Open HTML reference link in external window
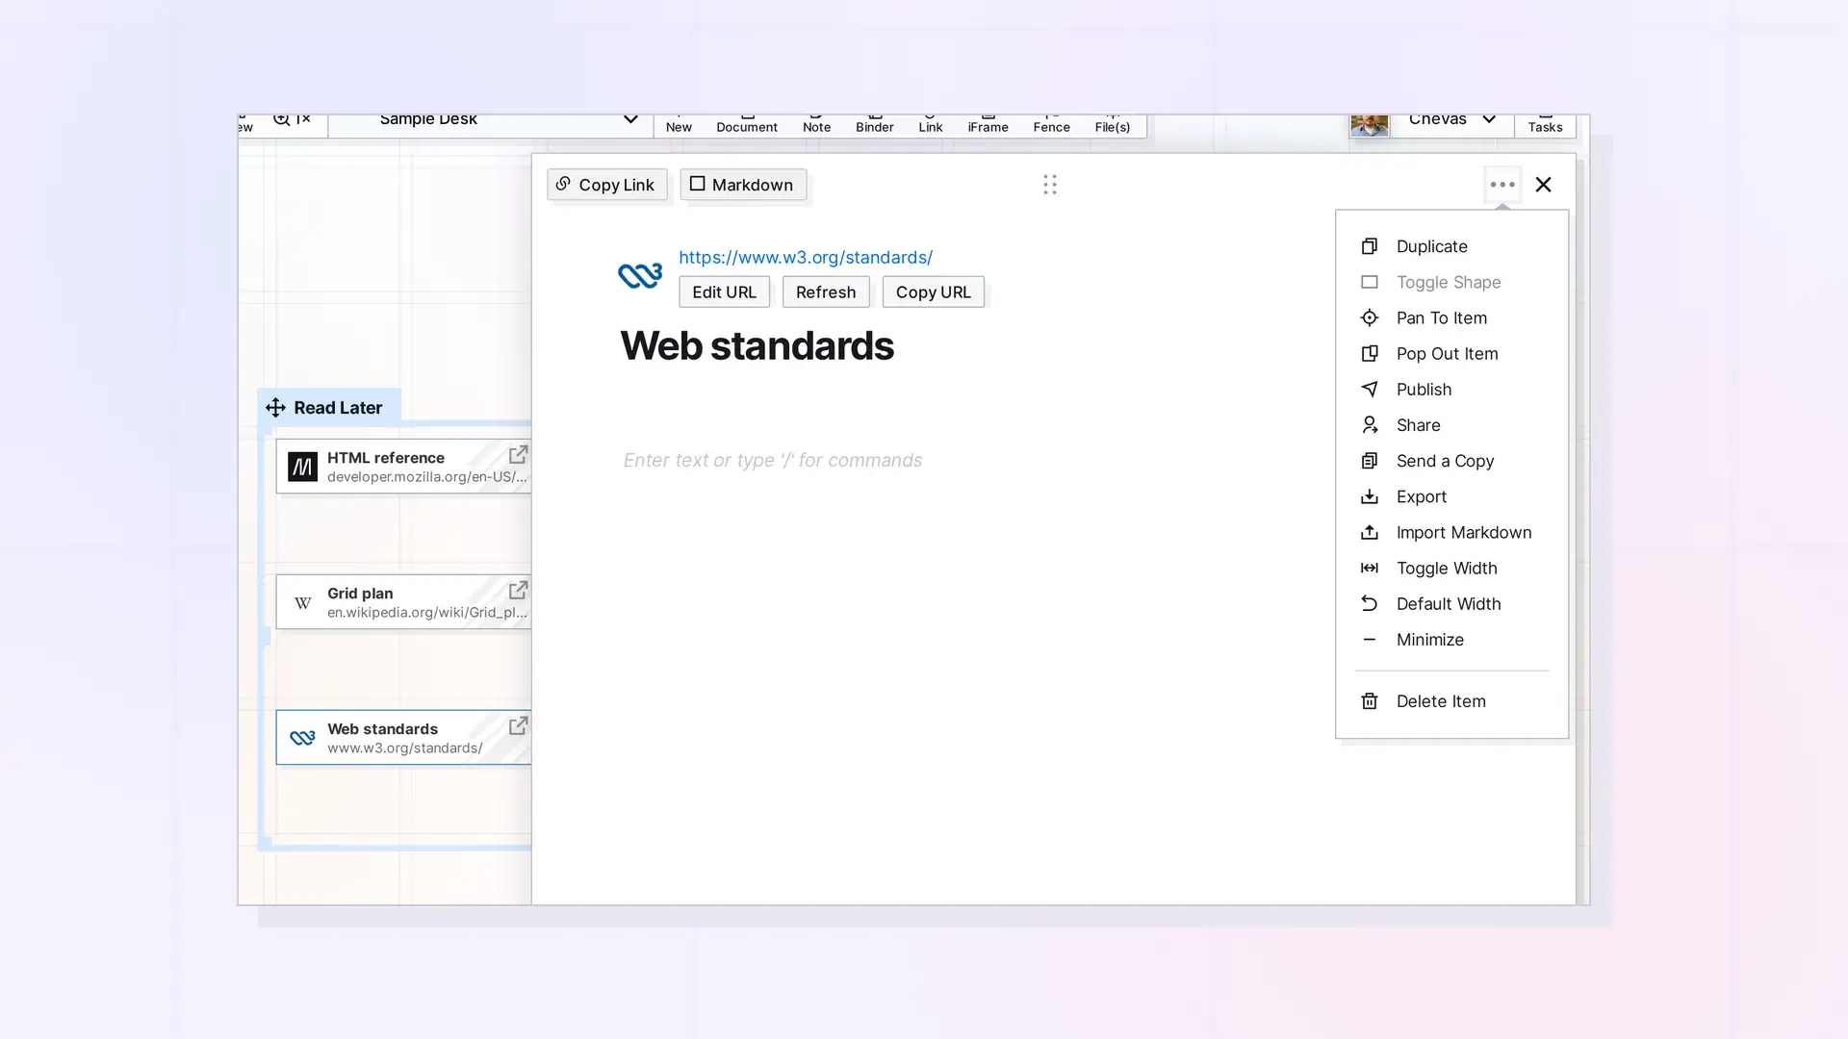 tap(518, 454)
